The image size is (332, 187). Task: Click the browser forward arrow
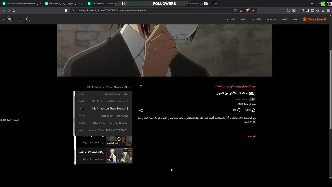tap(9, 10)
